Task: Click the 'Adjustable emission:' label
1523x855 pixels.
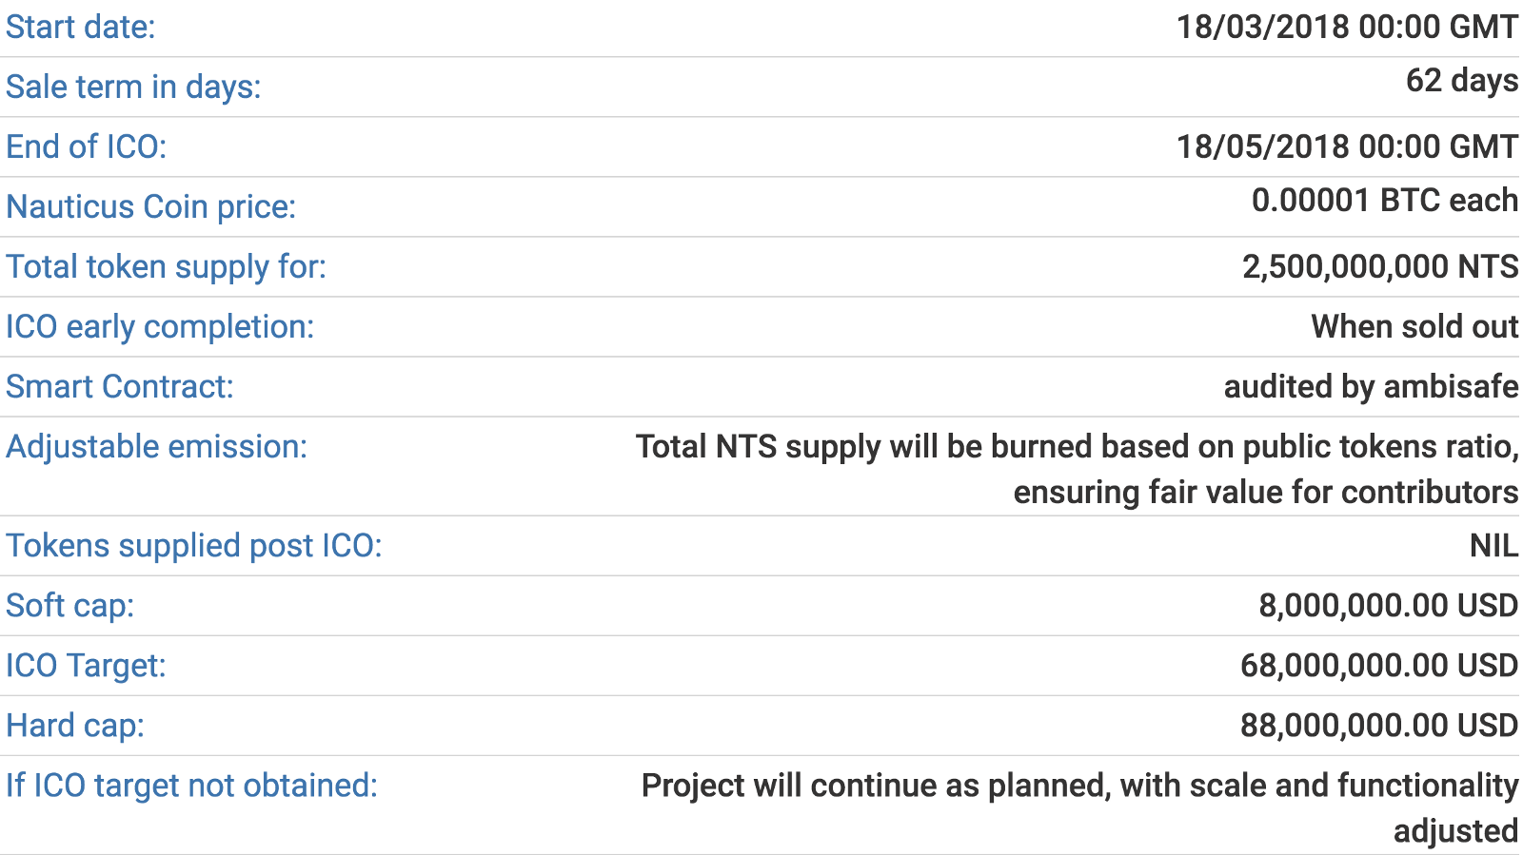Action: coord(157,446)
